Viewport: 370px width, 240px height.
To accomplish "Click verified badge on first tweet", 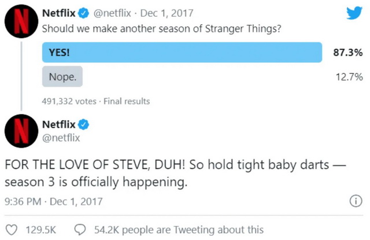I will (x=80, y=13).
